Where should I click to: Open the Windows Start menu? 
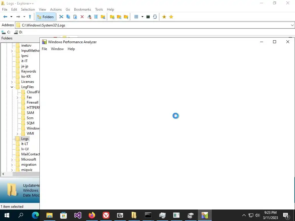pos(7,215)
